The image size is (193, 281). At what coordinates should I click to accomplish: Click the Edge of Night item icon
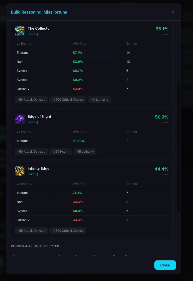[20, 119]
